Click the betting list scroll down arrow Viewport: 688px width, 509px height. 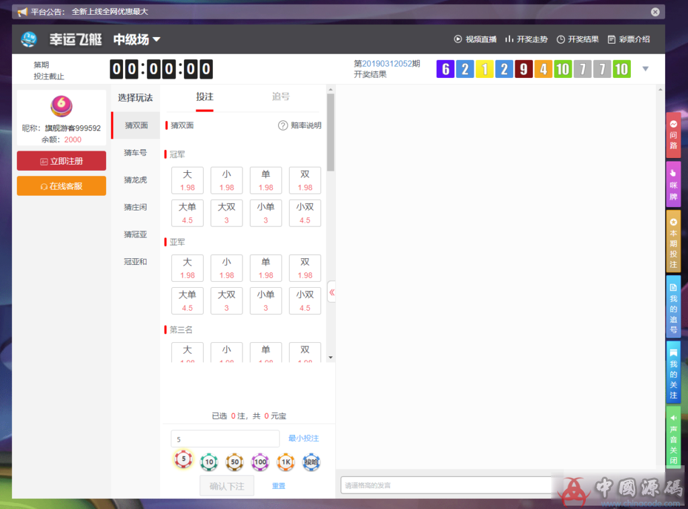(x=331, y=358)
